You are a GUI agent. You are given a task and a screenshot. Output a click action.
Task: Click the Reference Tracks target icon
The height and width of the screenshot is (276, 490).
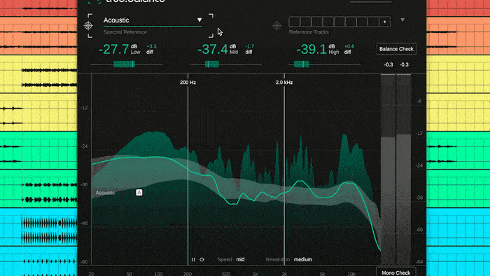point(277,26)
